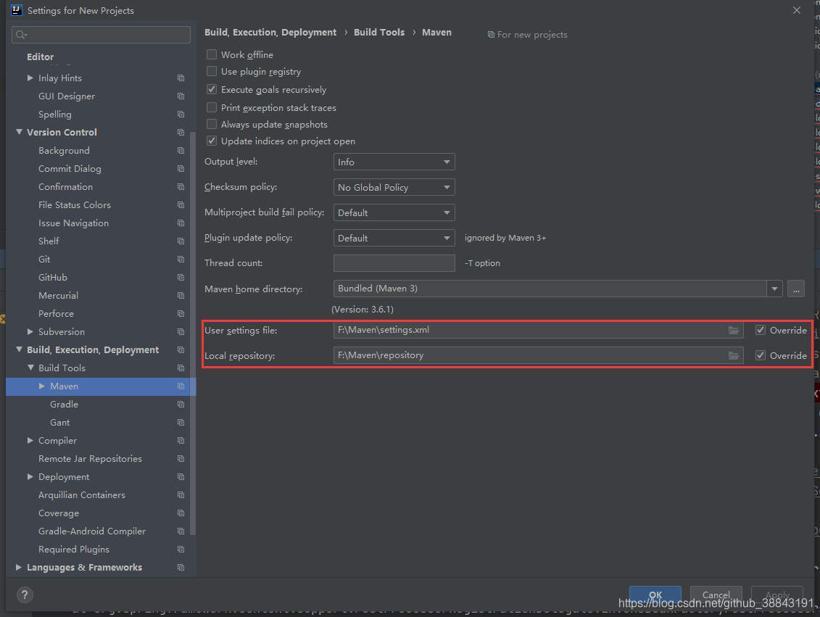Browse folder icon for Local repository
Image resolution: width=820 pixels, height=617 pixels.
(734, 355)
